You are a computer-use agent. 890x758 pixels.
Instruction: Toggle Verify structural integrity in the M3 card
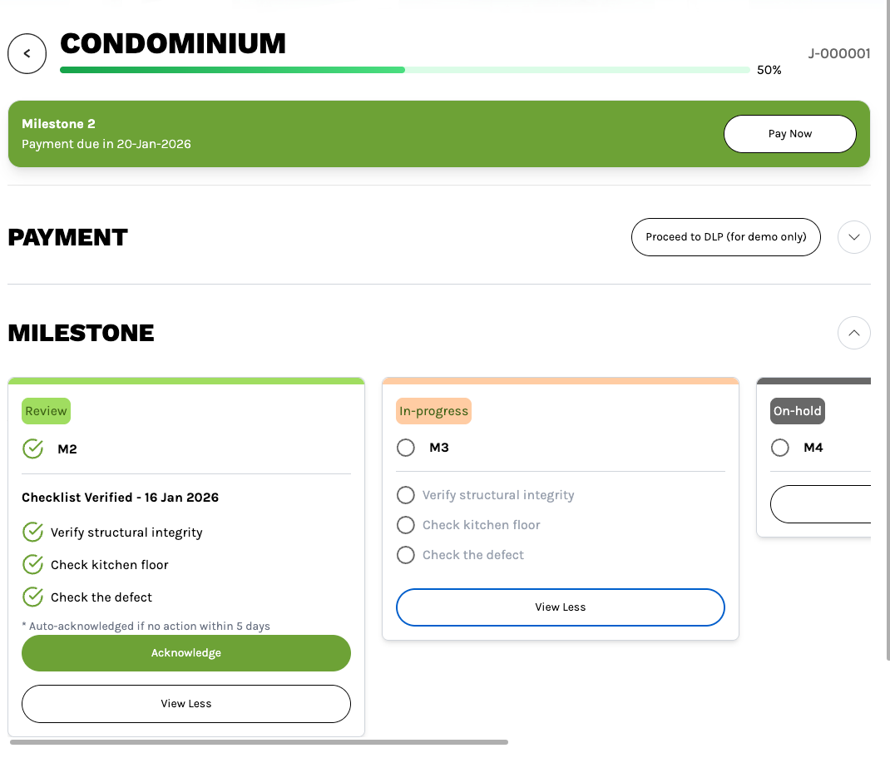click(x=406, y=496)
